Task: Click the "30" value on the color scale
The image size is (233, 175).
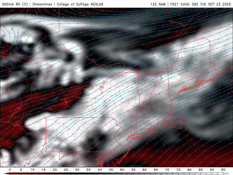Action: click(x=77, y=170)
